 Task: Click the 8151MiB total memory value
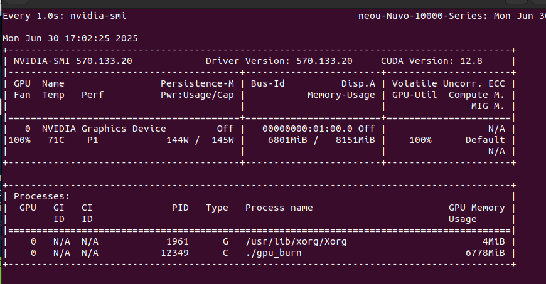355,140
